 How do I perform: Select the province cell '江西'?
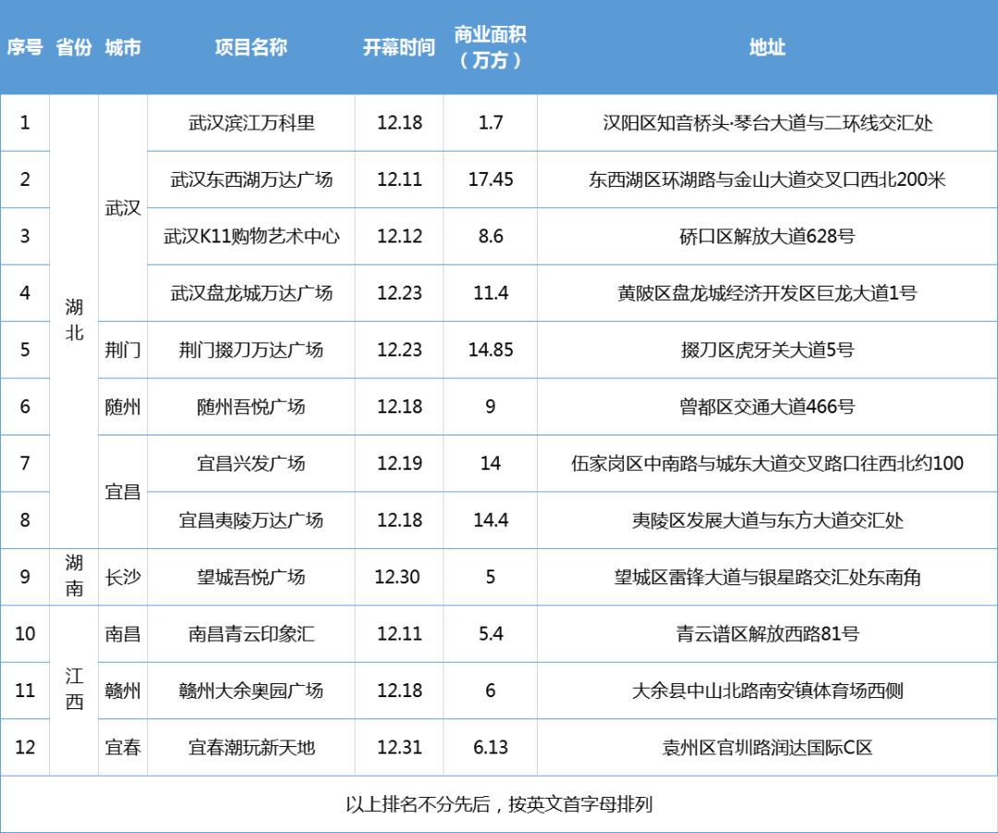pyautogui.click(x=74, y=690)
